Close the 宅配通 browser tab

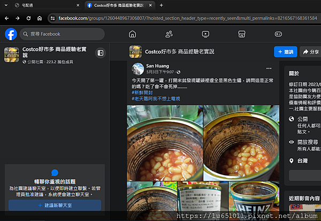78,5
